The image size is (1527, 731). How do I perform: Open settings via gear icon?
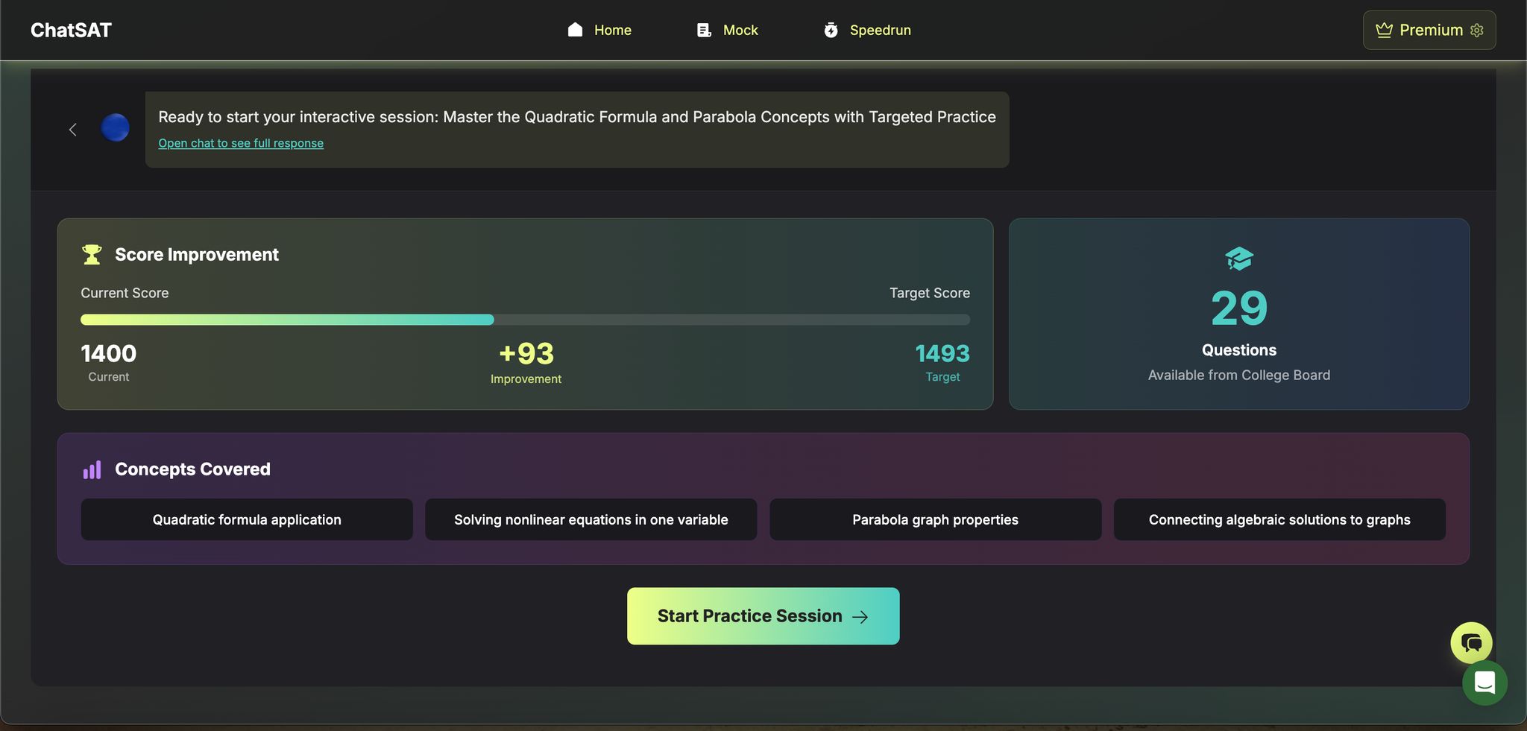(x=1477, y=30)
